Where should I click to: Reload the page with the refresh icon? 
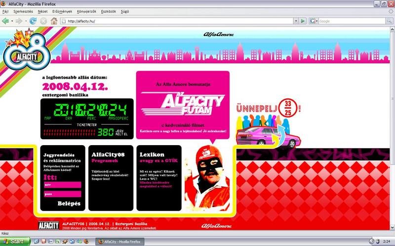[x=33, y=21]
